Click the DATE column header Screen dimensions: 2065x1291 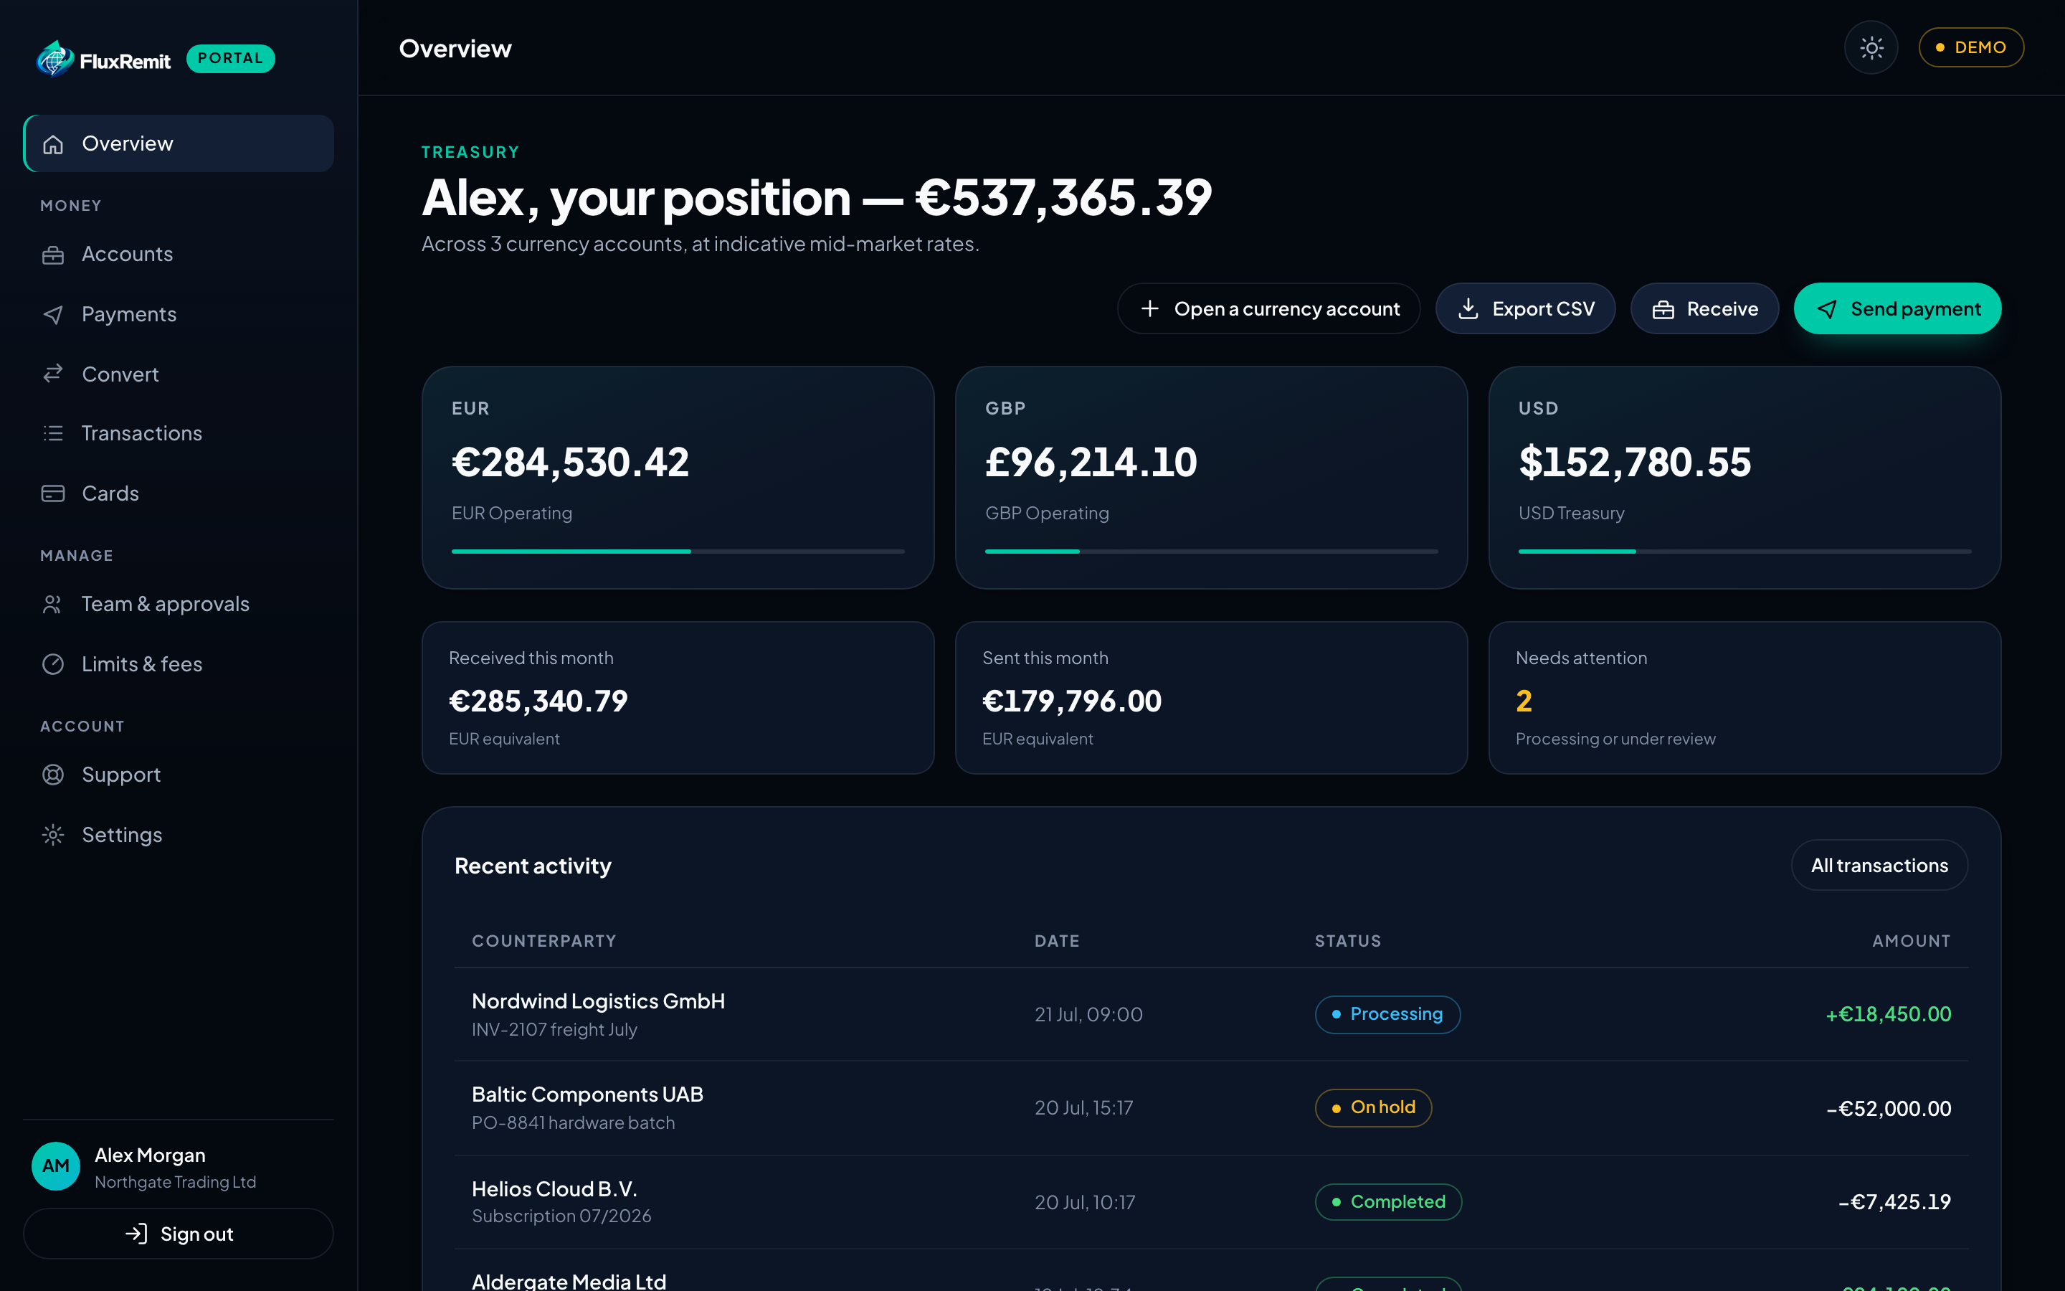(x=1058, y=941)
